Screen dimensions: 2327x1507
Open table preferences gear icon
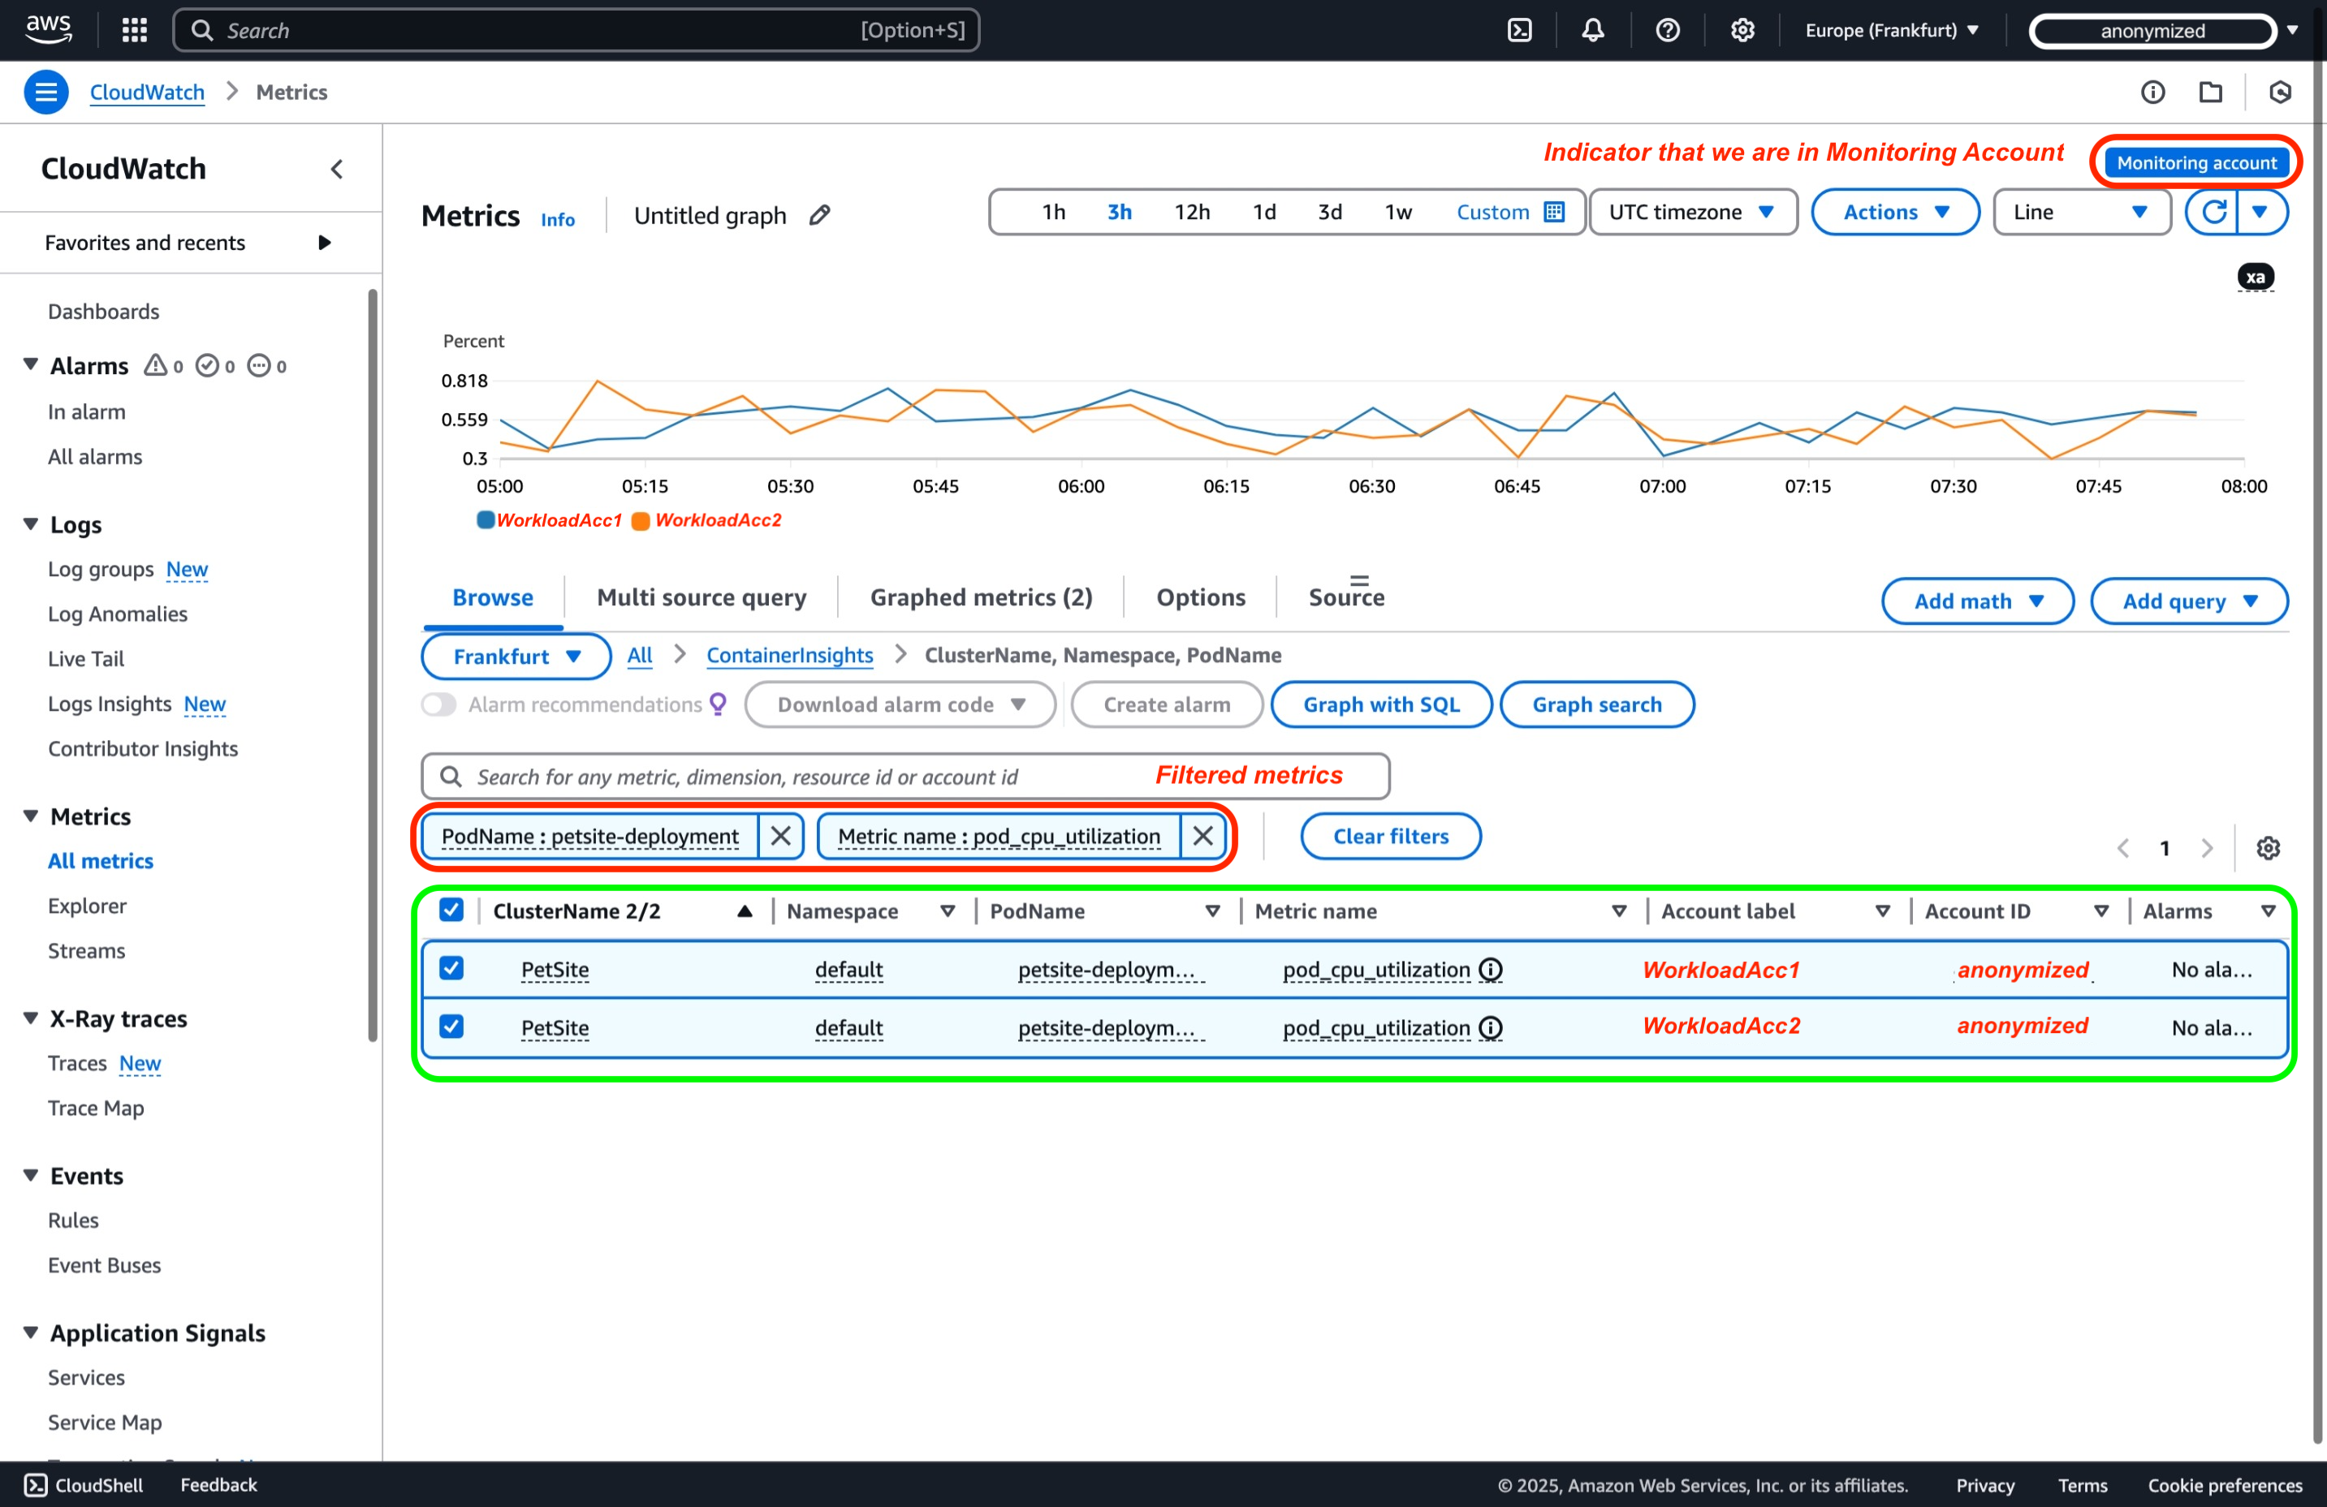(2268, 847)
